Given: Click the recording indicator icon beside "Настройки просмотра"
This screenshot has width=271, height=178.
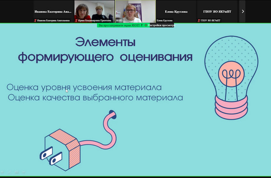Looking at the screenshot, I should pyautogui.click(x=146, y=25).
